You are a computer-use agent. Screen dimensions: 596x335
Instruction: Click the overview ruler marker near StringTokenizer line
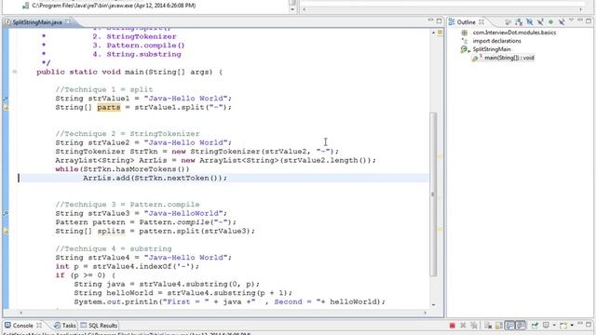tap(440, 156)
